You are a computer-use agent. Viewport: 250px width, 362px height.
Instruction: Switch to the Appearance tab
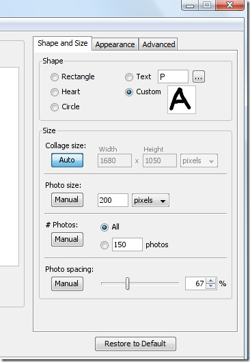click(115, 44)
